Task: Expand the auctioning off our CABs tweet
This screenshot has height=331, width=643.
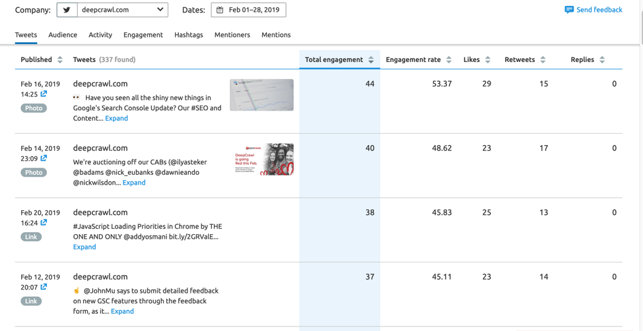Action: pos(134,183)
